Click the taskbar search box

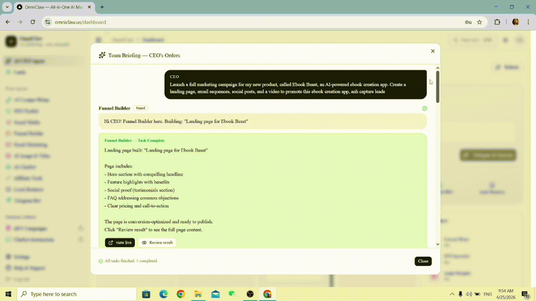tap(77, 294)
